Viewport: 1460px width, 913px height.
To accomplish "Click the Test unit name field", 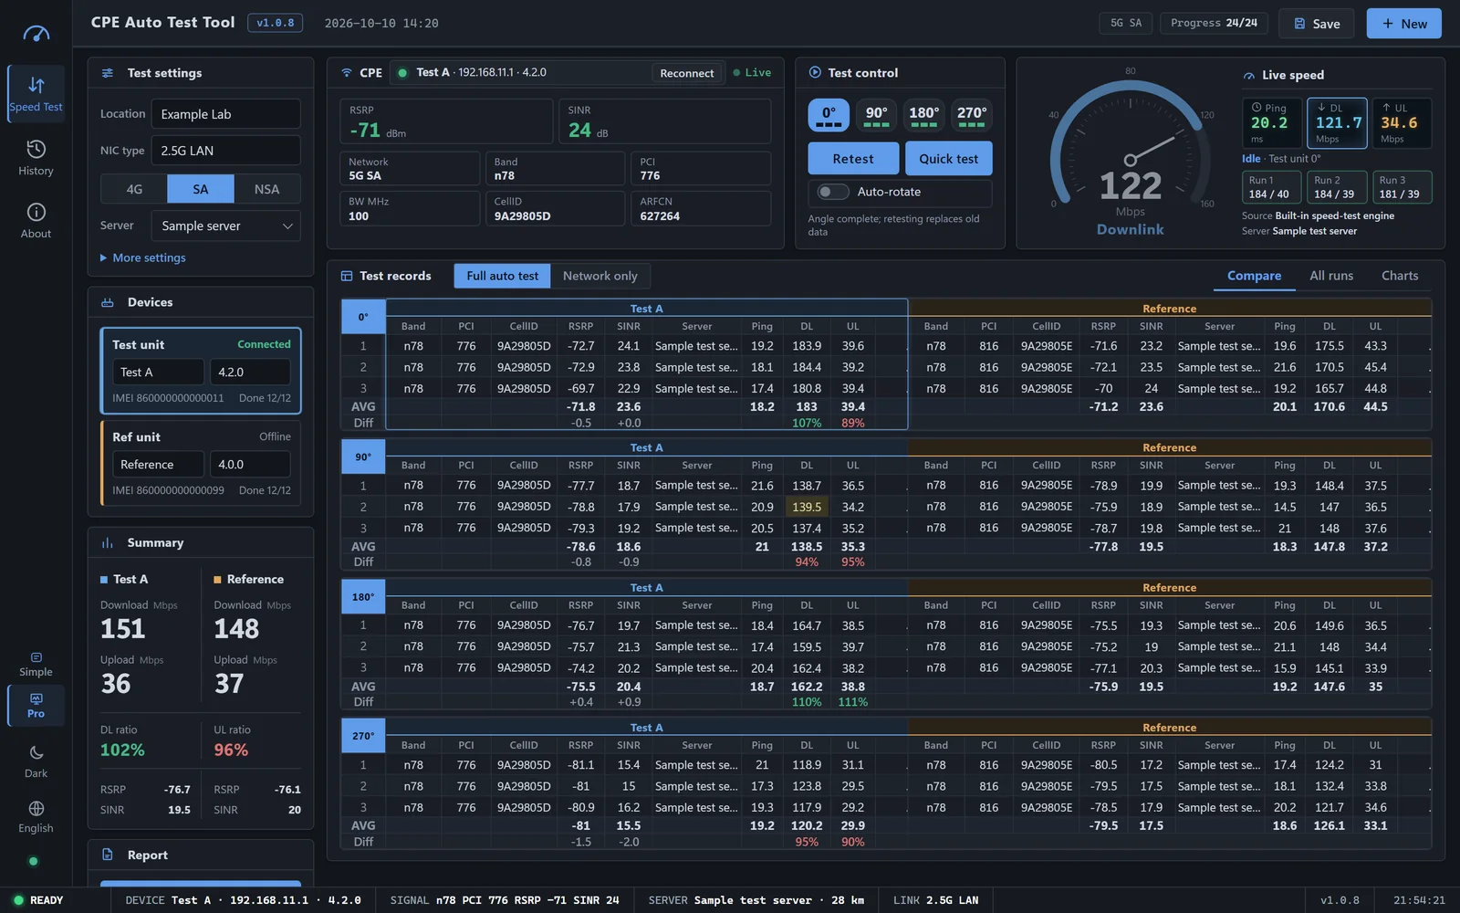I will click(x=158, y=373).
